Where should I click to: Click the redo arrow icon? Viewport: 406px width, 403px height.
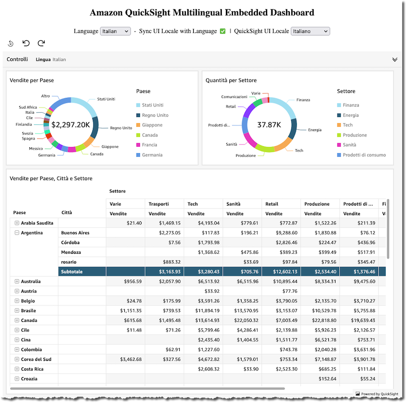(41, 43)
